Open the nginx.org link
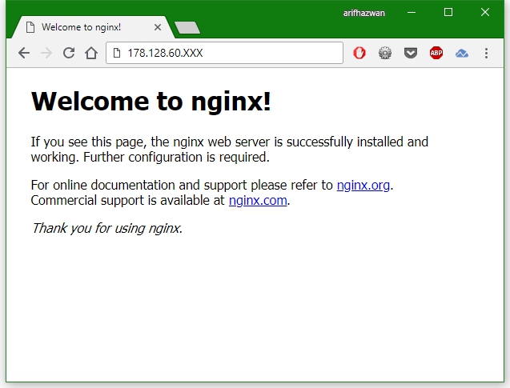This screenshot has width=510, height=388. 363,186
